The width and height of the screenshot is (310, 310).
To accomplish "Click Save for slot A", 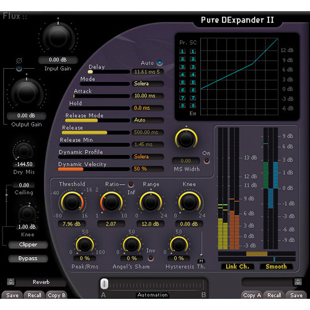I will point(12,295).
